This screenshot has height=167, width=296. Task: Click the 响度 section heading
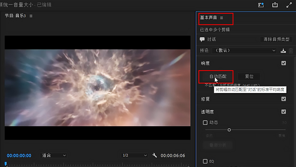pyautogui.click(x=205, y=63)
